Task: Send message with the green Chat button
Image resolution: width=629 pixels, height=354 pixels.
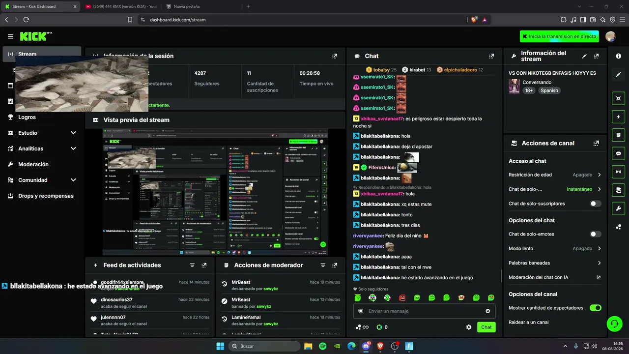Action: tap(486, 327)
